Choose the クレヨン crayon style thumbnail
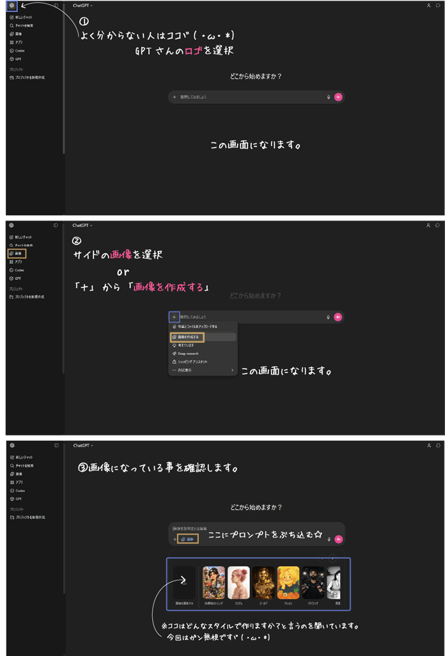 tap(288, 582)
